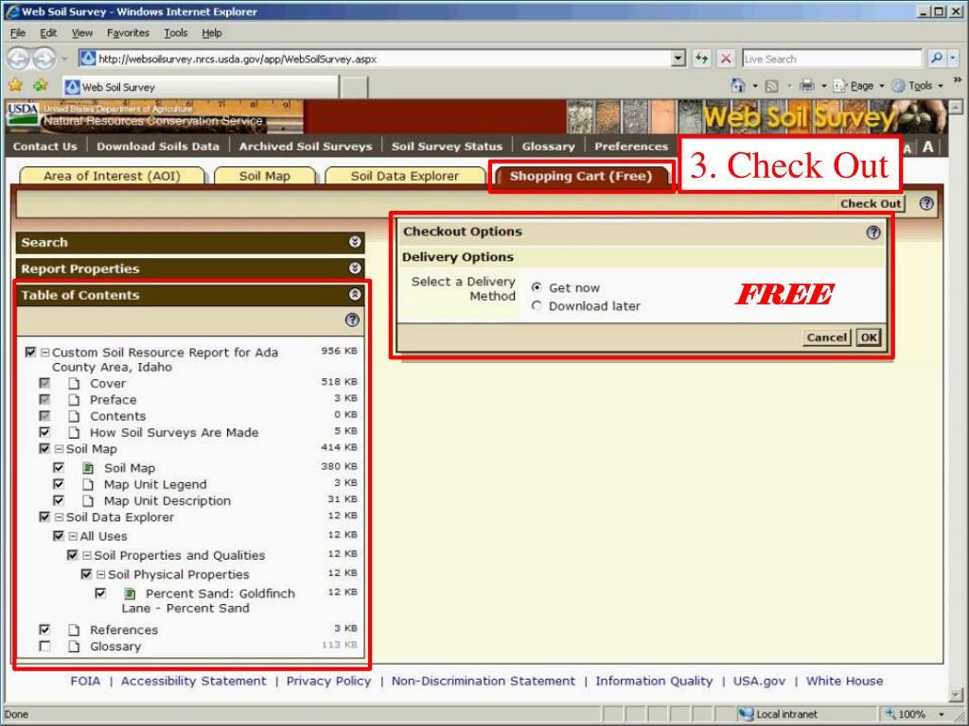
Task: Click the Favorites star icon
Action: pos(15,86)
